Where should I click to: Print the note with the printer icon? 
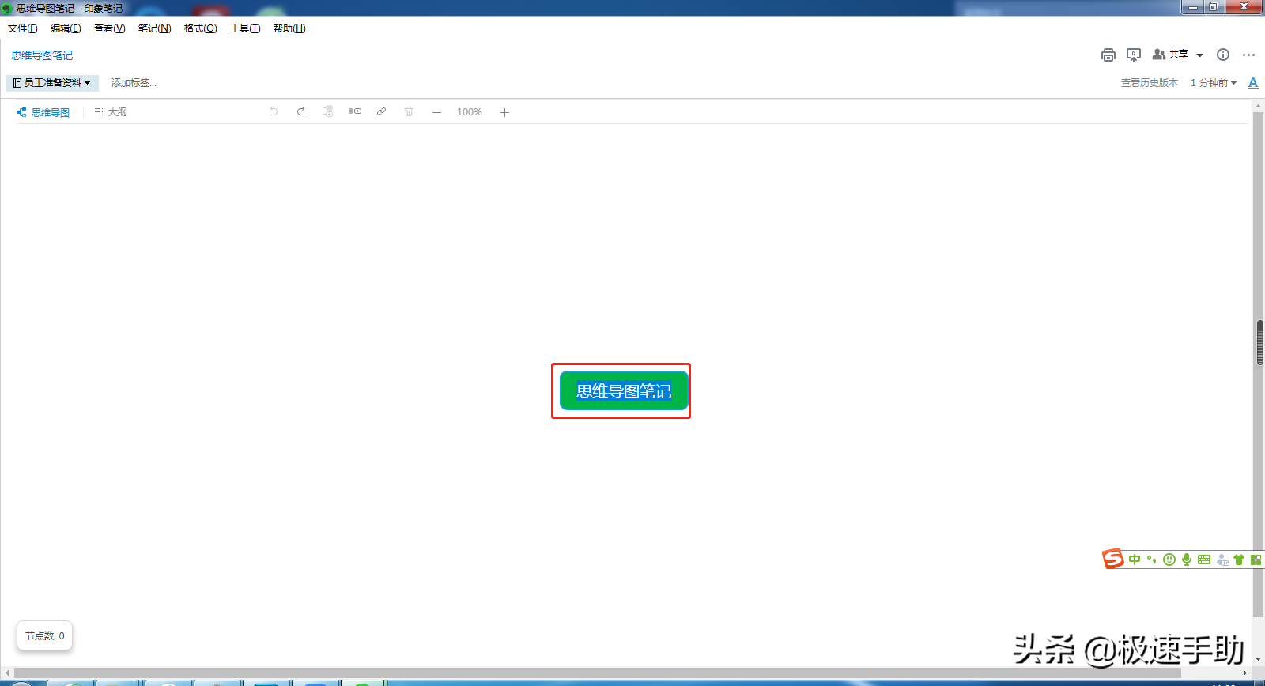(x=1108, y=55)
